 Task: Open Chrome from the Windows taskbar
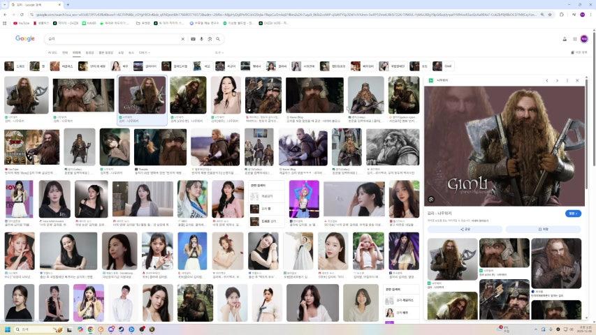(90, 329)
